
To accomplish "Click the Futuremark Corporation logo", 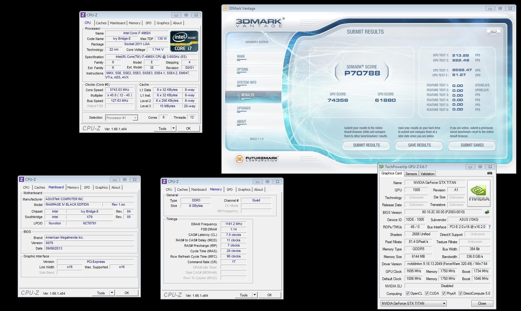I will 257,159.
